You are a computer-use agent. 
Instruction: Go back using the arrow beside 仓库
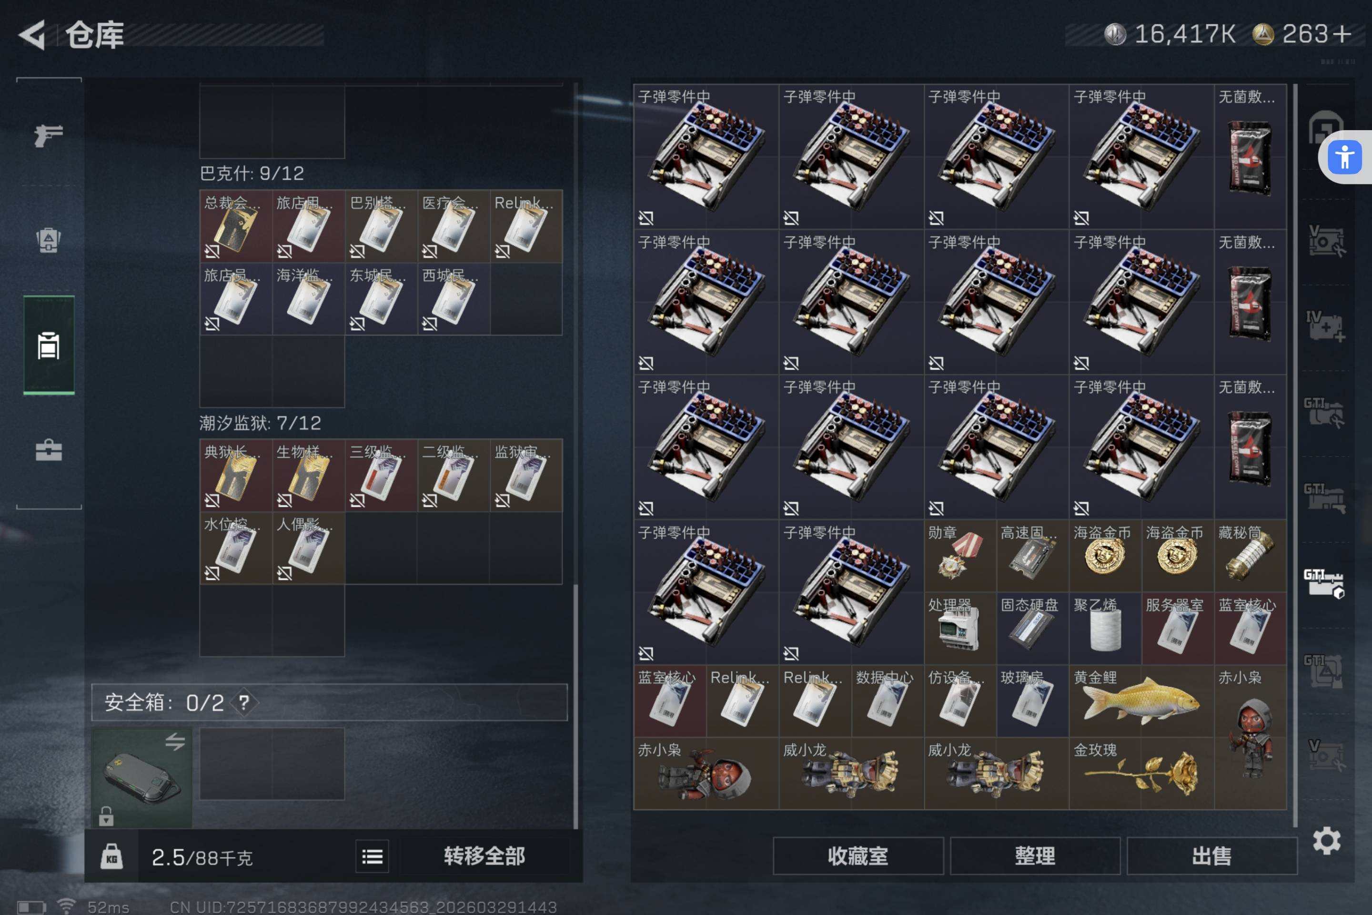[x=32, y=34]
